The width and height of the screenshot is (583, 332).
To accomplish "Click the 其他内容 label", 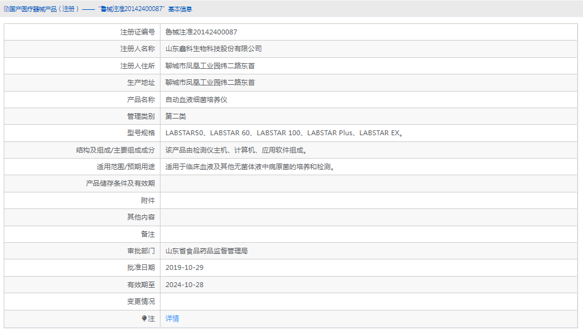I will click(141, 217).
